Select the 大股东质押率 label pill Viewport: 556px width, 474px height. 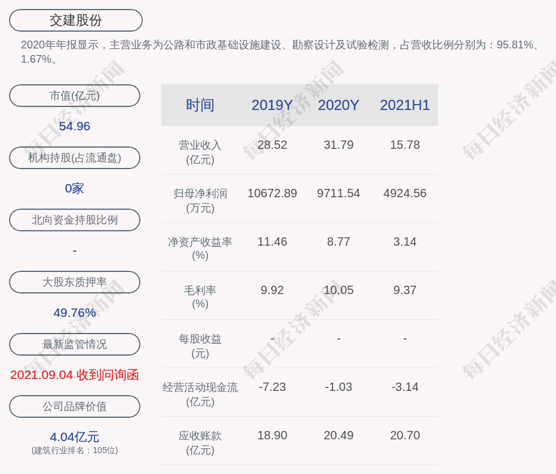click(75, 282)
